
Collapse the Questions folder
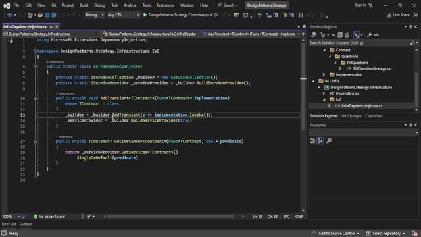330,57
